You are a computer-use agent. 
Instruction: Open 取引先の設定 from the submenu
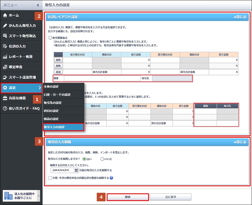pos(64,103)
